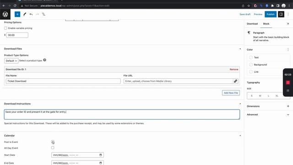Pause the screen recording
293x165 pixels.
[288, 91]
